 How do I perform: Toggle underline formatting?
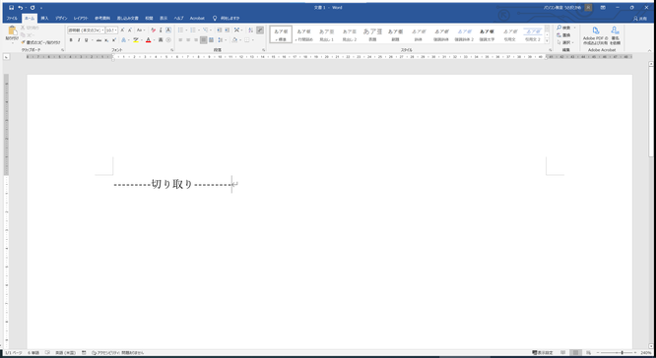coord(86,40)
